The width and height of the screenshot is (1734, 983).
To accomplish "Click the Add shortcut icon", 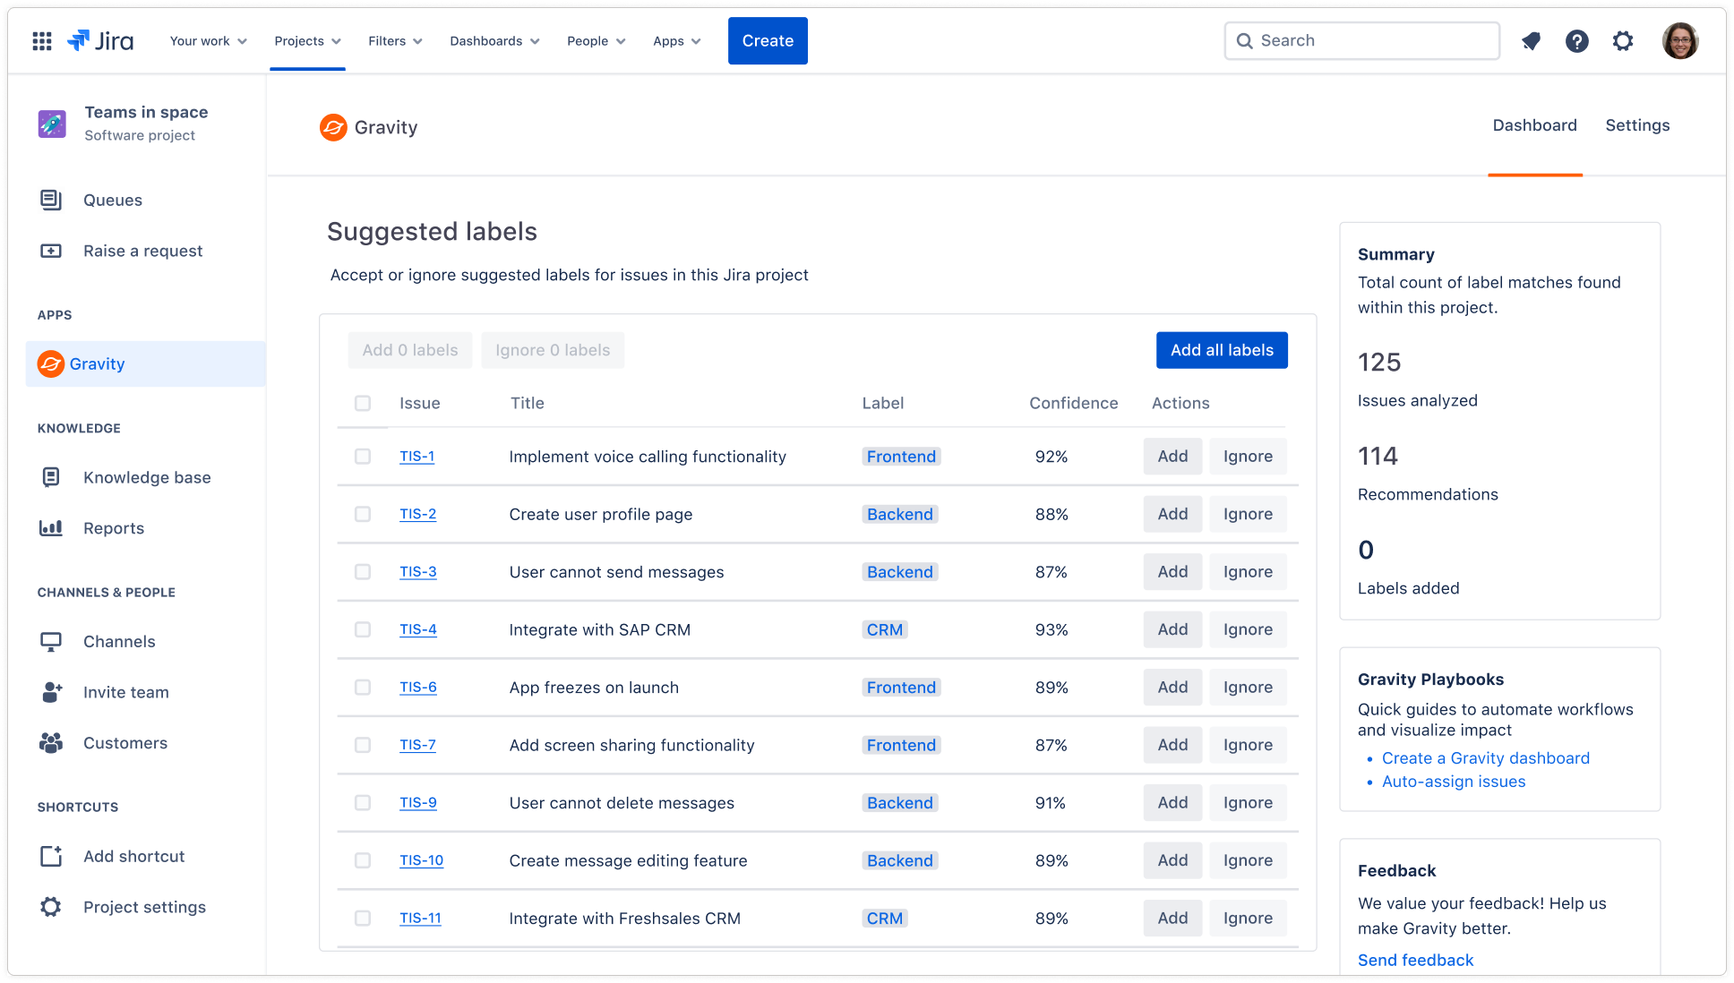I will pyautogui.click(x=51, y=856).
